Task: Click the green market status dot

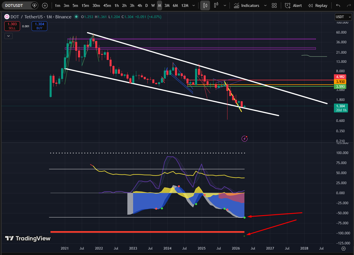Action: (x=76, y=17)
